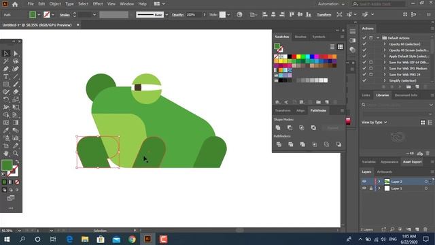
Task: Choose the Rotate tool
Action: click(x=6, y=99)
